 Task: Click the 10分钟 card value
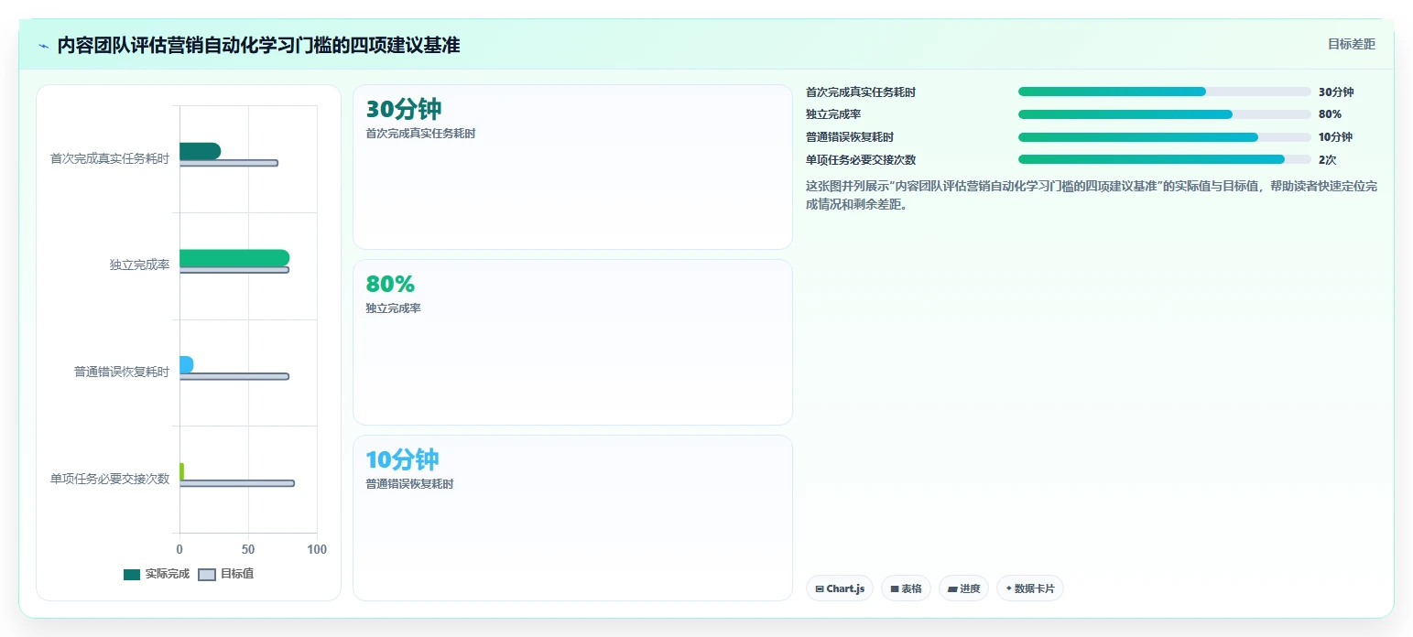click(403, 459)
